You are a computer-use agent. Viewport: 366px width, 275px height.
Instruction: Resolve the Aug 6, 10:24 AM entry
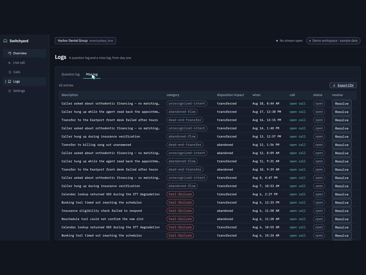click(x=342, y=235)
